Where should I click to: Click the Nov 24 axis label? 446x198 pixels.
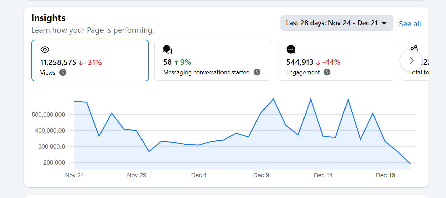point(74,175)
